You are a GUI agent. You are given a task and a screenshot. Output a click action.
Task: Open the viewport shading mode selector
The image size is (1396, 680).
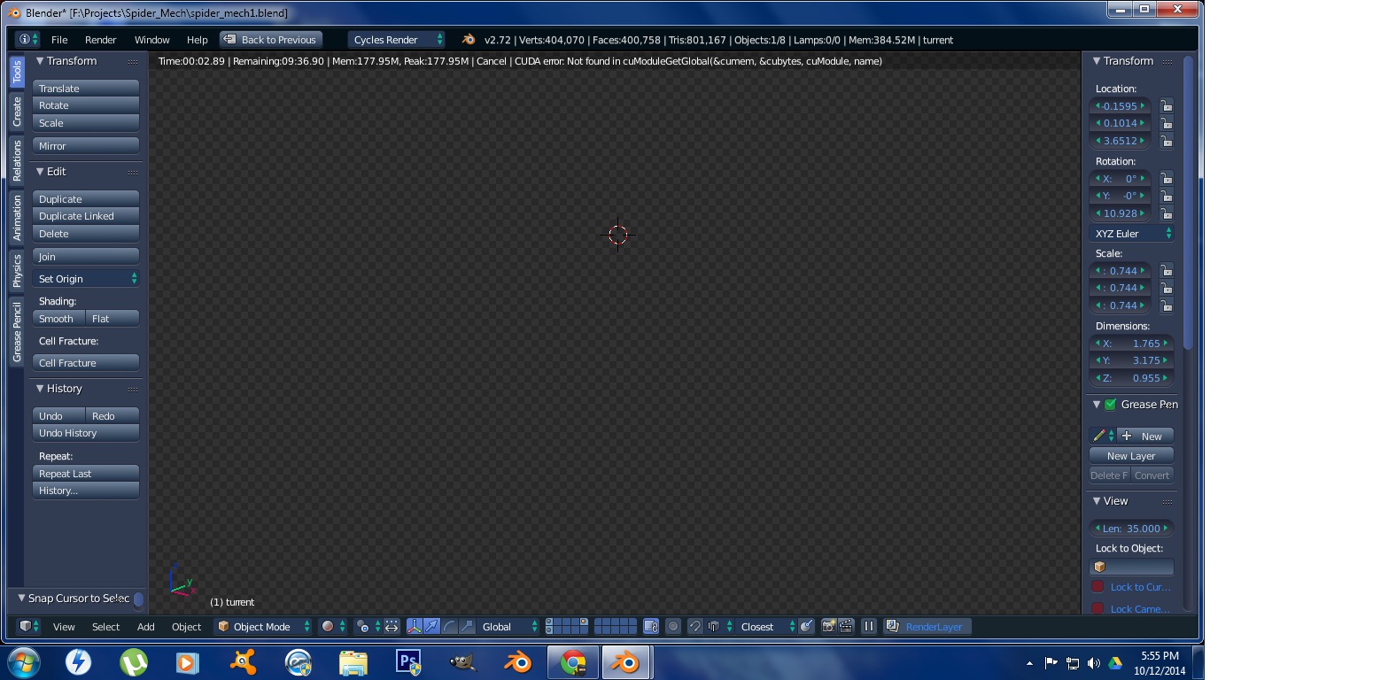tap(333, 627)
